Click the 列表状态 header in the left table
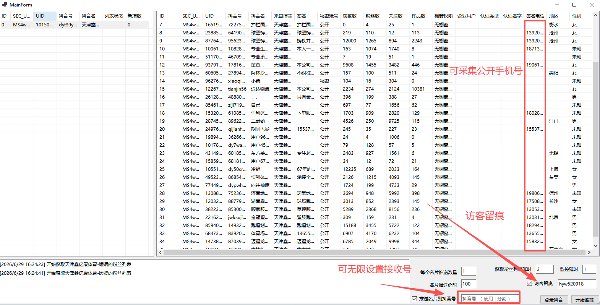The height and width of the screenshot is (305, 600). 114,16
